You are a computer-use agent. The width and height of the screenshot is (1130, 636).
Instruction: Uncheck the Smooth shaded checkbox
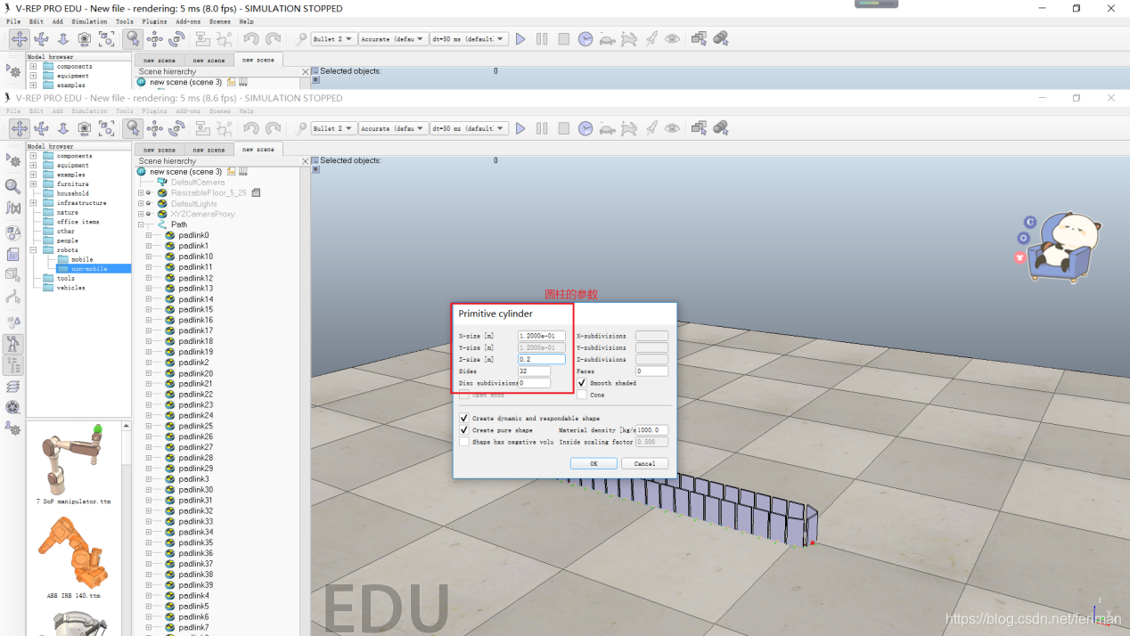(582, 383)
